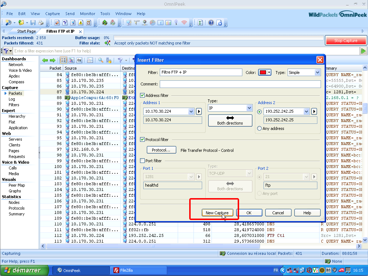Apply the filter expression with green play arrow
368x276 pixels.
[363, 51]
